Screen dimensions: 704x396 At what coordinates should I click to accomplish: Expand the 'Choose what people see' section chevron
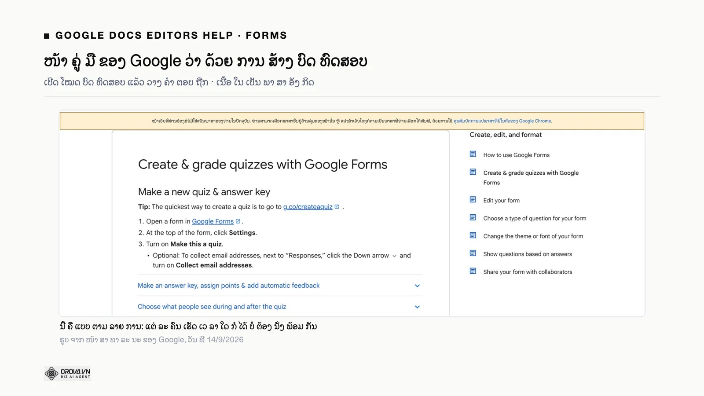[417, 307]
